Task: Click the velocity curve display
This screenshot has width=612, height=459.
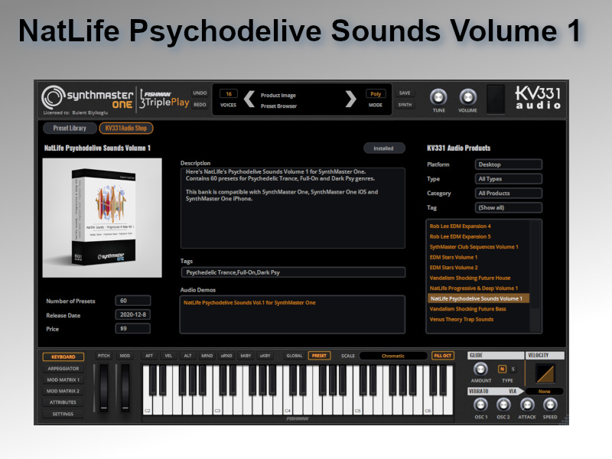Action: [545, 373]
